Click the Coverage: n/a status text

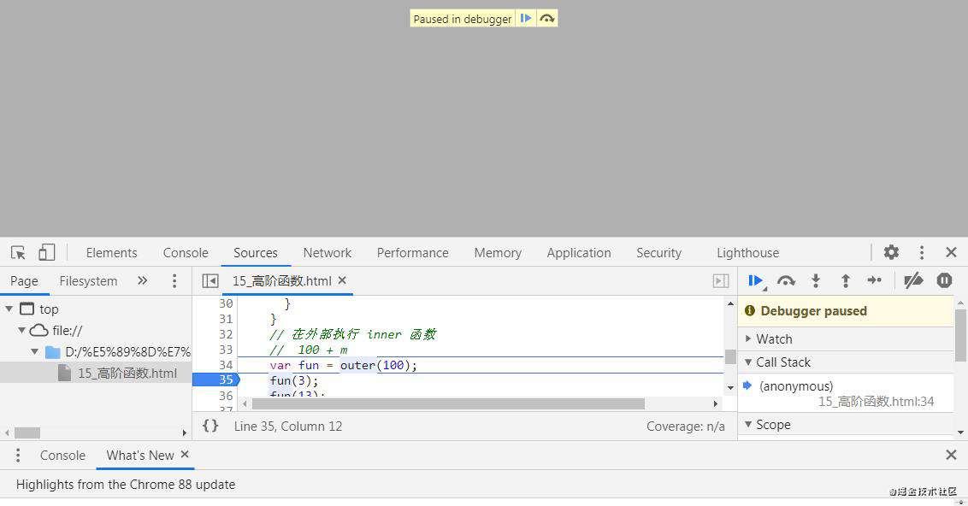coord(685,427)
